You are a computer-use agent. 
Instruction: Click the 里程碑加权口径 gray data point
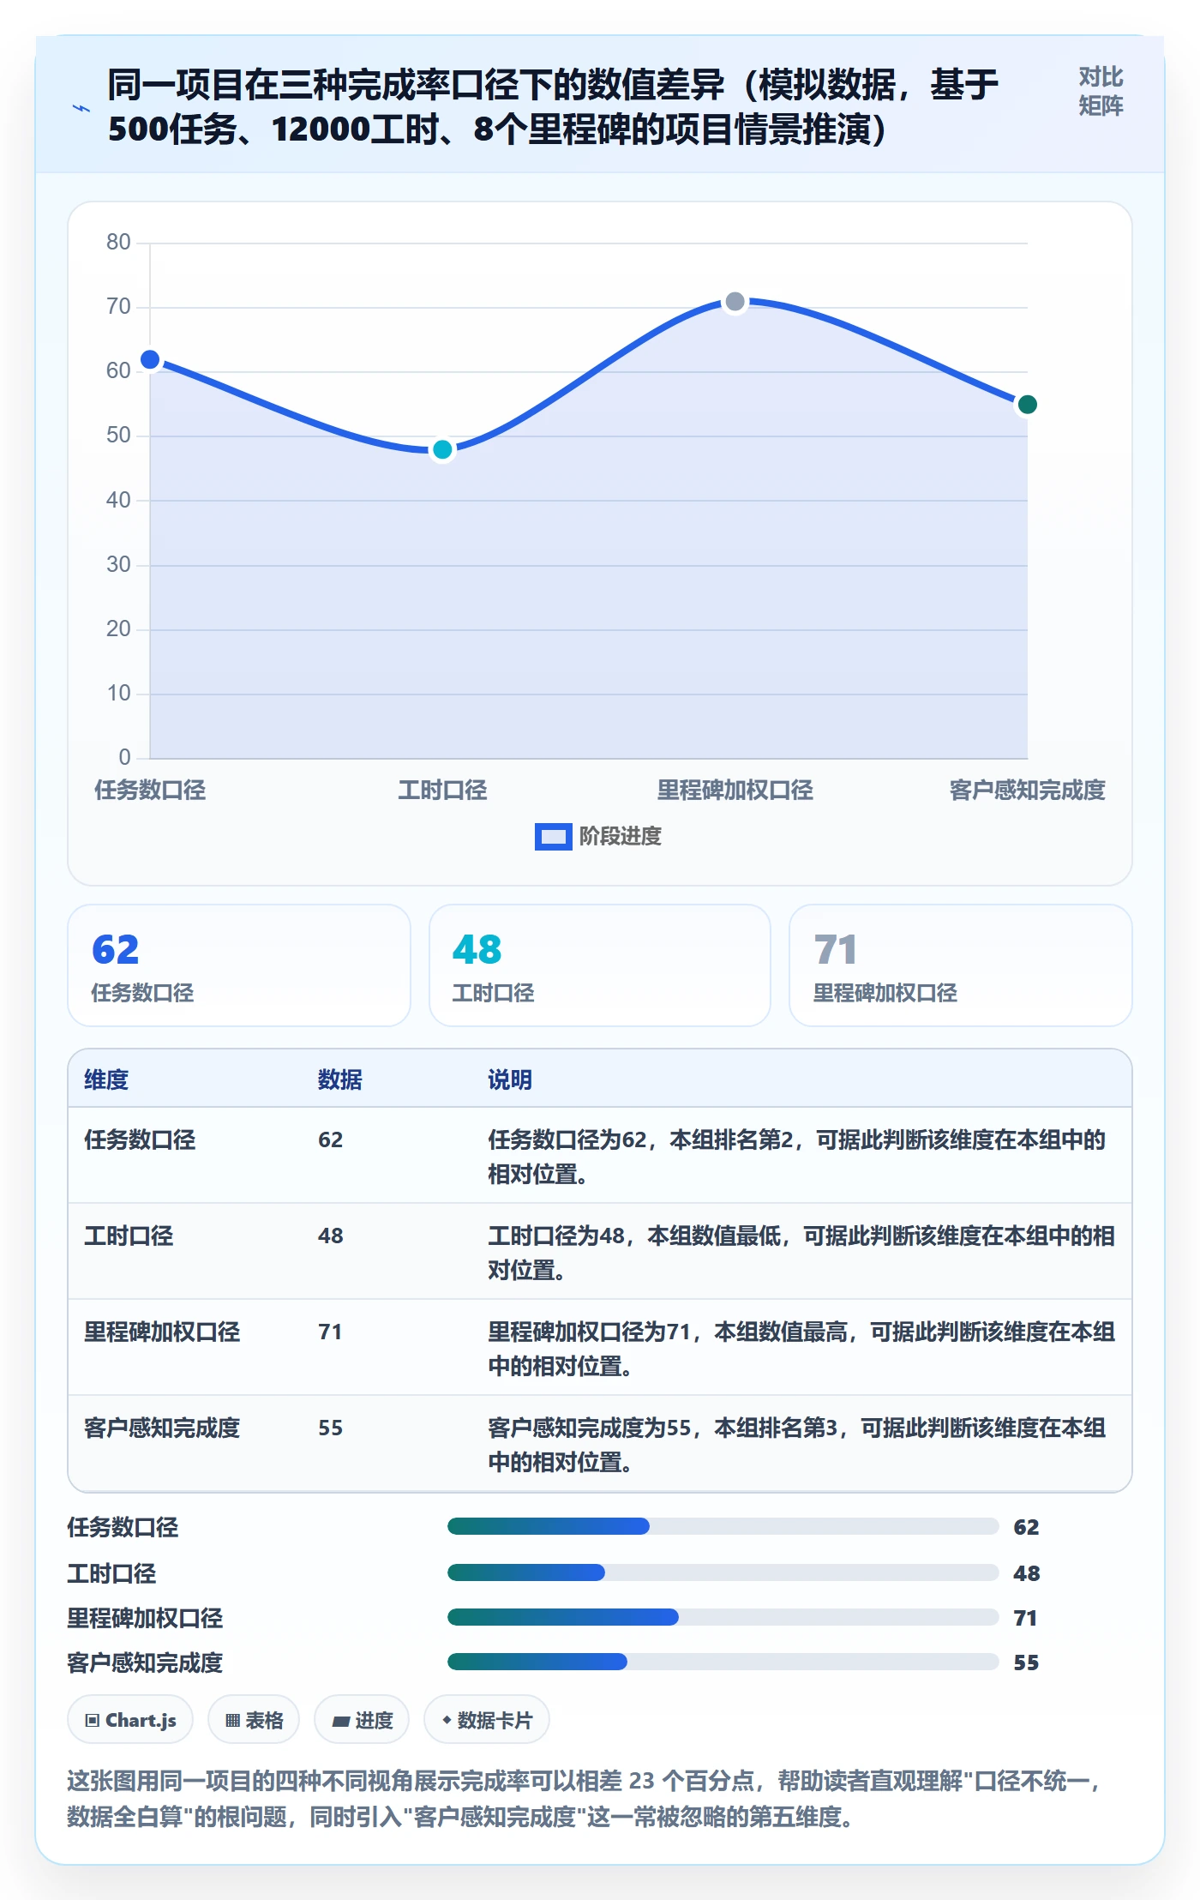735,301
